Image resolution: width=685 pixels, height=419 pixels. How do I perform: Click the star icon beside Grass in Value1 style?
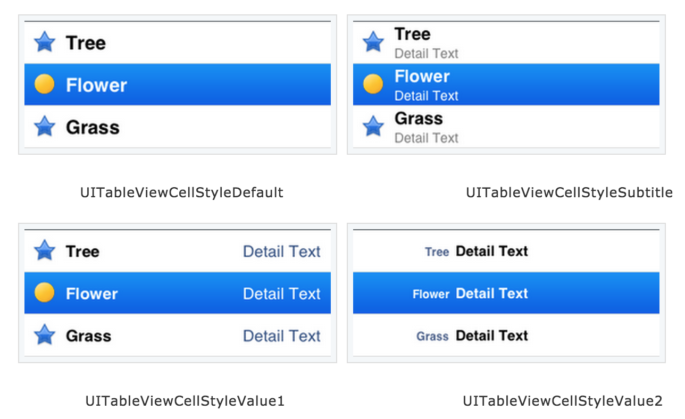coord(45,335)
